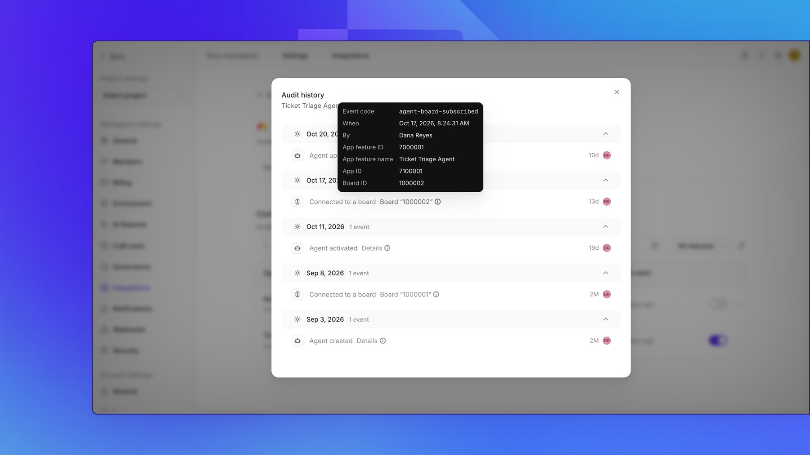Click the App ID value 7100001
The height and width of the screenshot is (455, 810).
coord(410,171)
